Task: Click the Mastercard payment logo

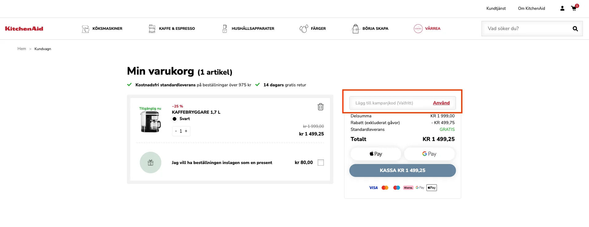Action: [x=385, y=188]
